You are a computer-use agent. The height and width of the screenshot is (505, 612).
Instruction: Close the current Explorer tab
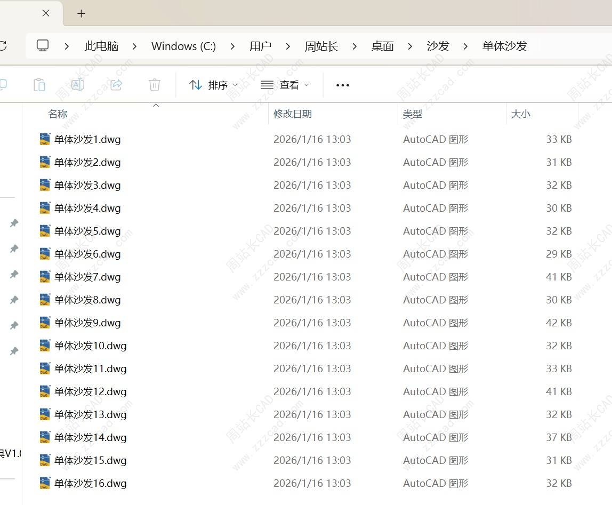click(x=46, y=13)
